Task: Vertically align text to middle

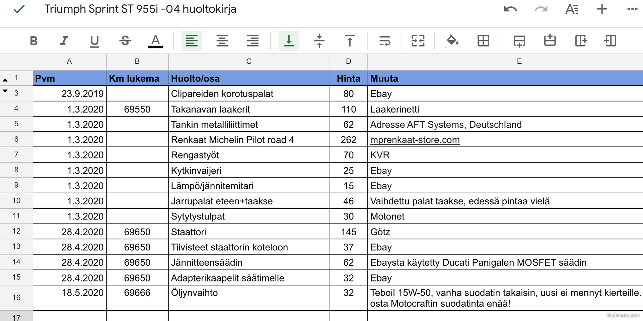Action: (319, 41)
